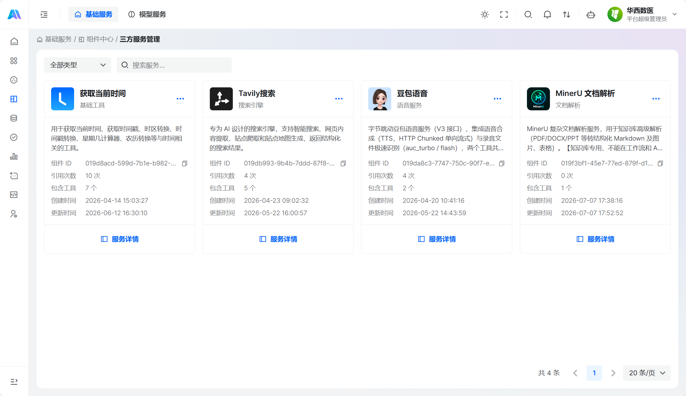Click the MinerU 文档解析 card title
This screenshot has width=686, height=396.
[585, 93]
